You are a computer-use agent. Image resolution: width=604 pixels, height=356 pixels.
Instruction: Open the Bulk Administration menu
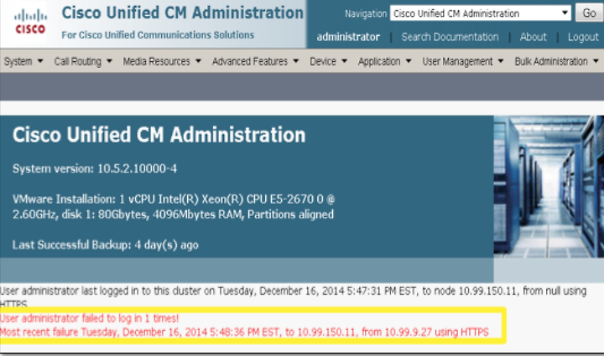pos(557,61)
